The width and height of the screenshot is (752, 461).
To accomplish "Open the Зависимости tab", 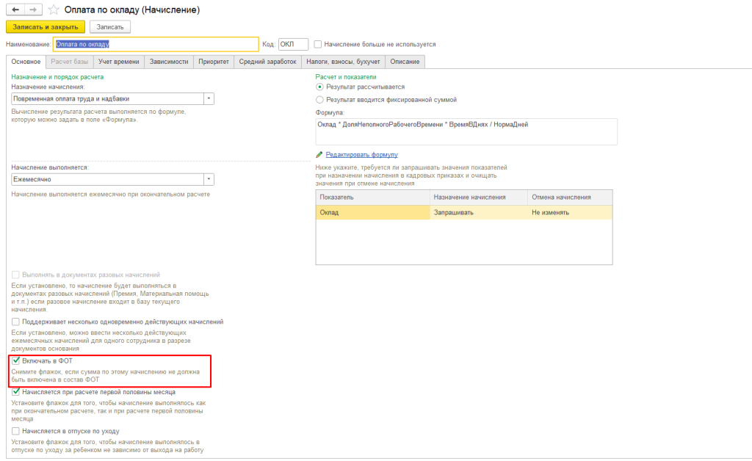I will click(169, 62).
